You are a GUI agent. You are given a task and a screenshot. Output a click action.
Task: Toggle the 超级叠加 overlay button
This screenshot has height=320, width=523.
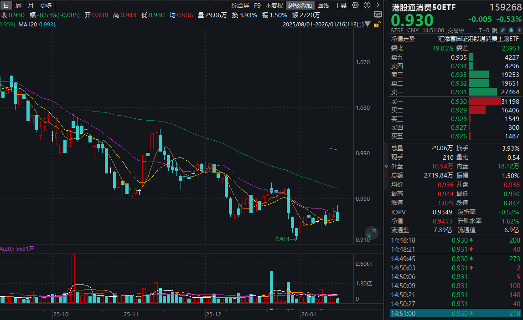pos(300,5)
